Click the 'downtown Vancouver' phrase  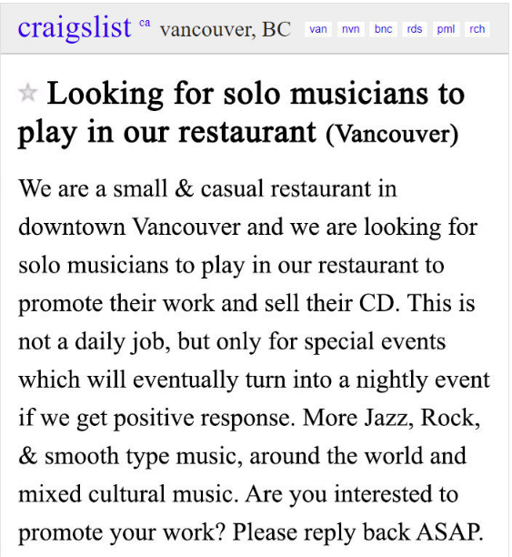pos(130,227)
